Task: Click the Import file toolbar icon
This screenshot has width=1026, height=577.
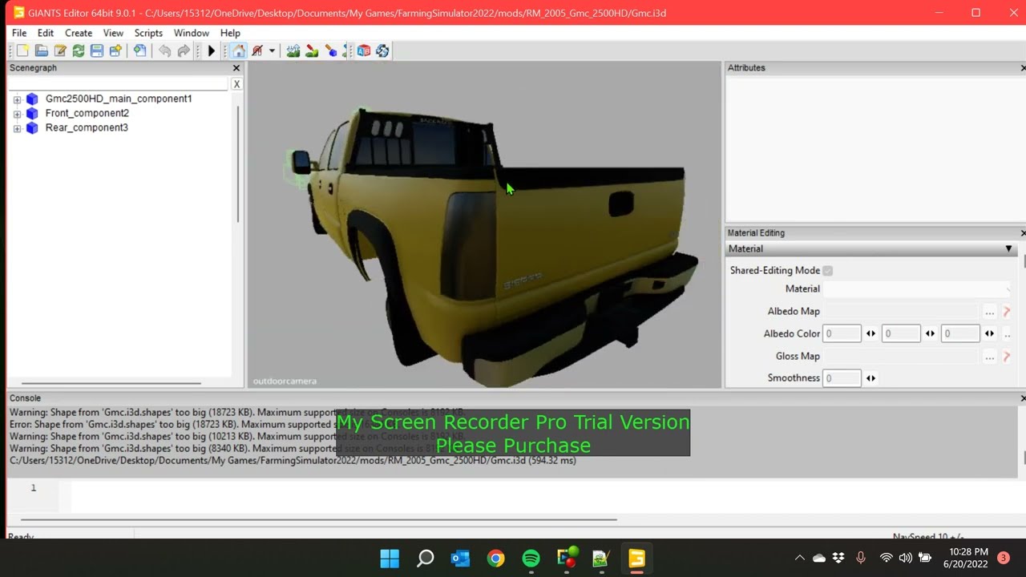Action: pyautogui.click(x=140, y=50)
